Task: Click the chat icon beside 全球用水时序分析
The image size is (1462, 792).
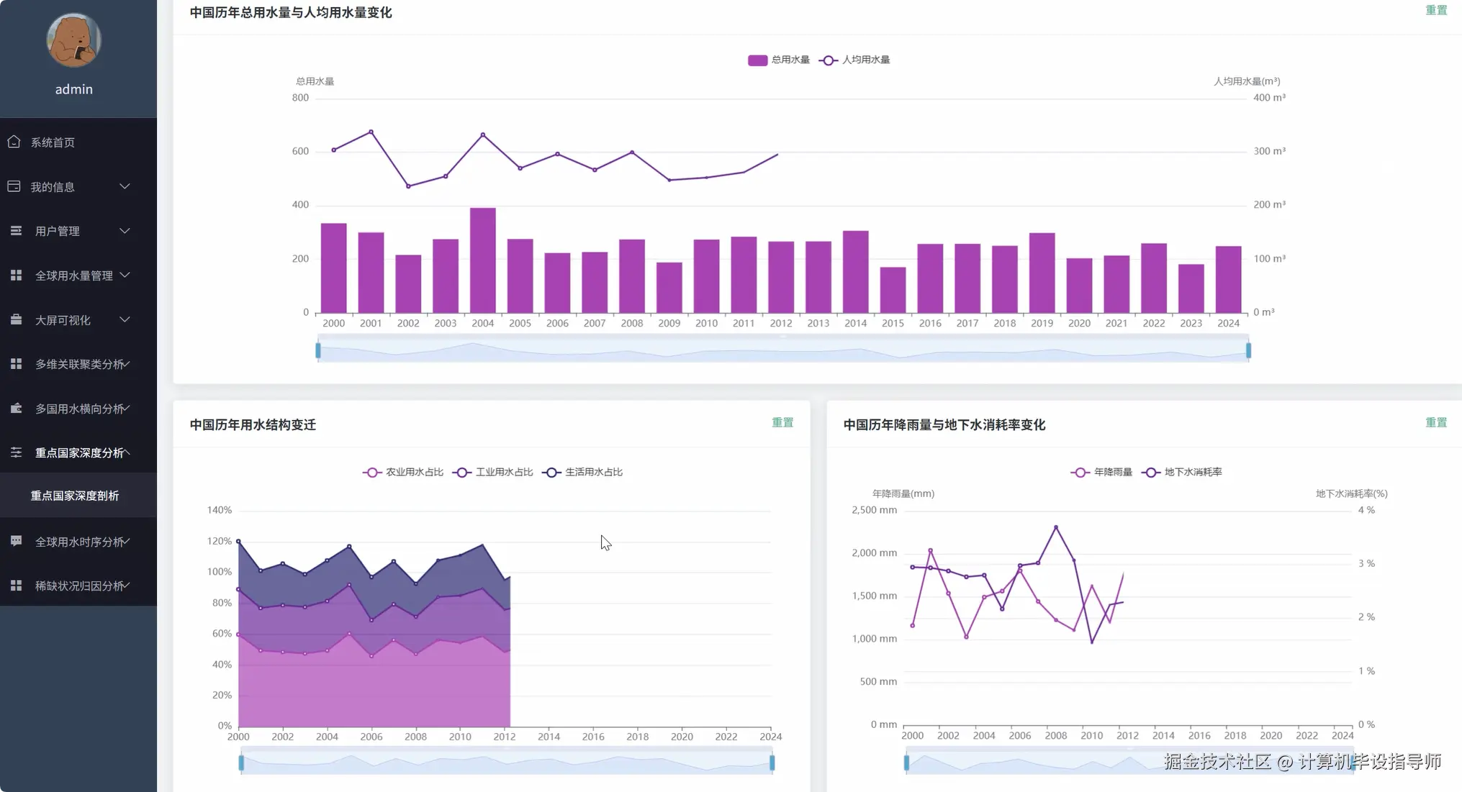Action: pos(16,541)
